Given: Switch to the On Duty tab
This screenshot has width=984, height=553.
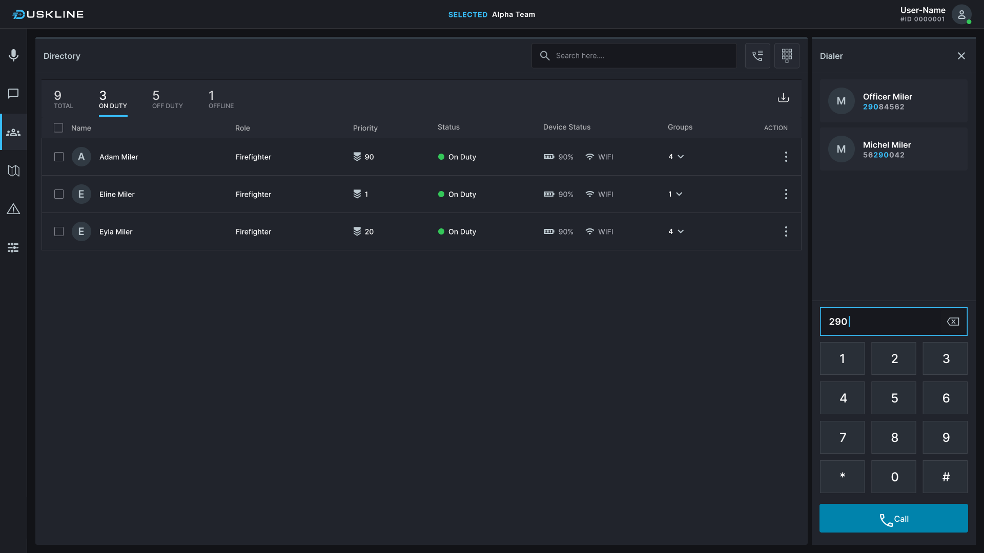Looking at the screenshot, I should (x=113, y=99).
